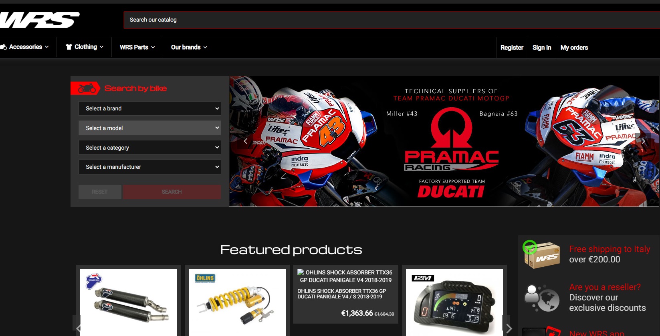
Task: Click the Register link
Action: 512,48
